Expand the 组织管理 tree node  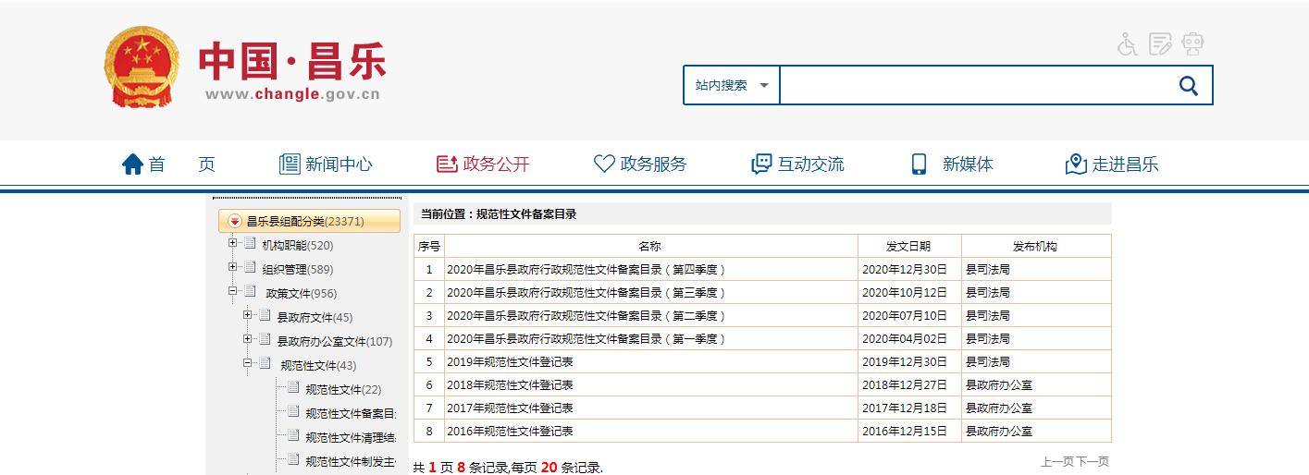pos(233,268)
